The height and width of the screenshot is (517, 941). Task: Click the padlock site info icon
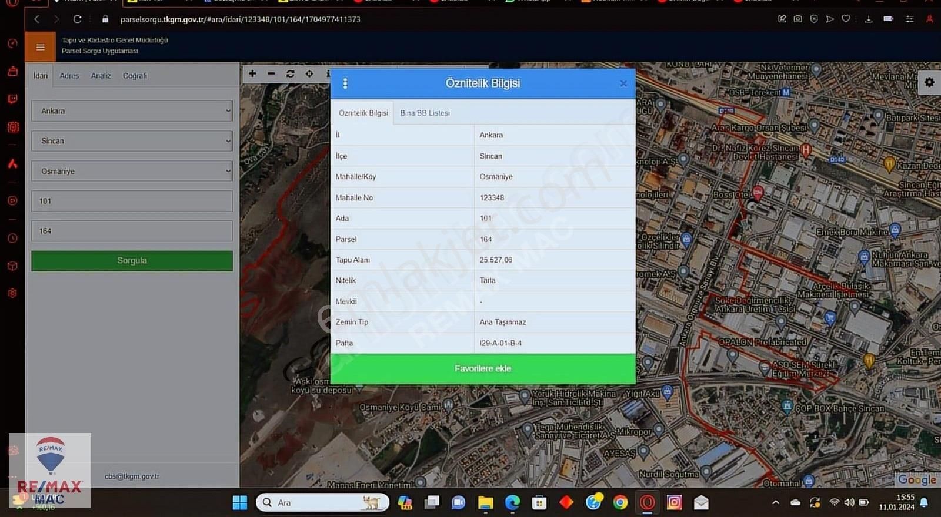click(x=105, y=19)
